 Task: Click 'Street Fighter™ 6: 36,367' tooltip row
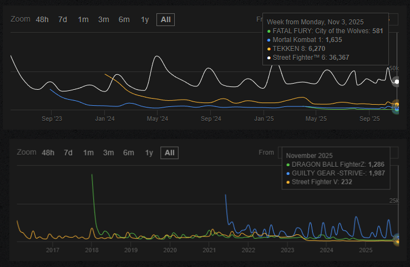[x=308, y=58]
